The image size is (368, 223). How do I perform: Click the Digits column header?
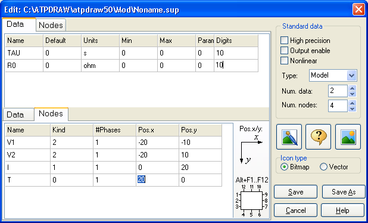[x=236, y=41]
